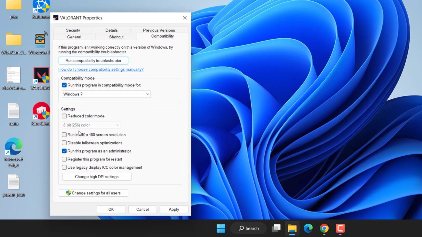Open the Wise Care 3 folder
This screenshot has height=237, width=422.
(13, 40)
